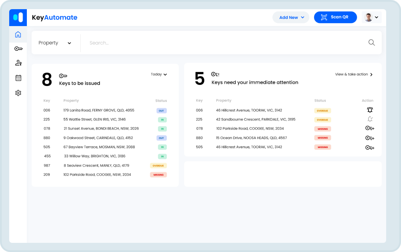
Task: Click the MISSING status badge for key 209
Action: coord(158,175)
